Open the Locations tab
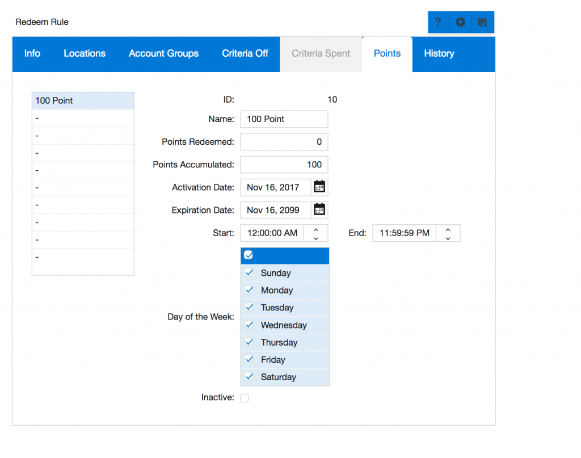 85,54
